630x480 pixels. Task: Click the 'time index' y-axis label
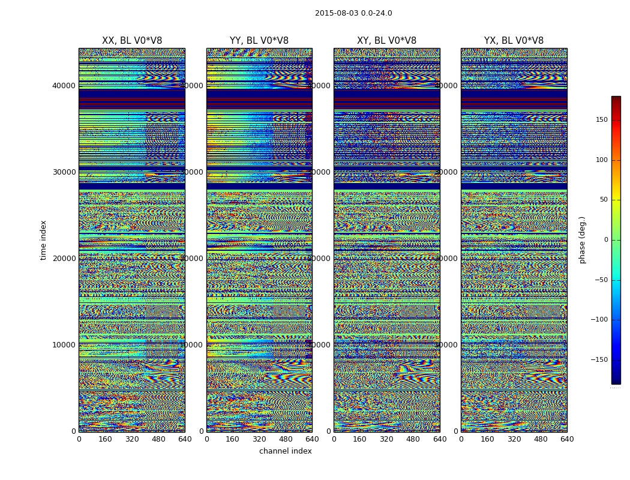point(43,240)
